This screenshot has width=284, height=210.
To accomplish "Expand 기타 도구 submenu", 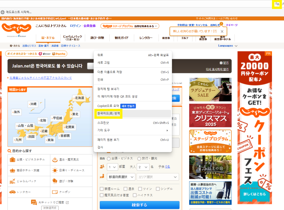I will coord(133,130).
